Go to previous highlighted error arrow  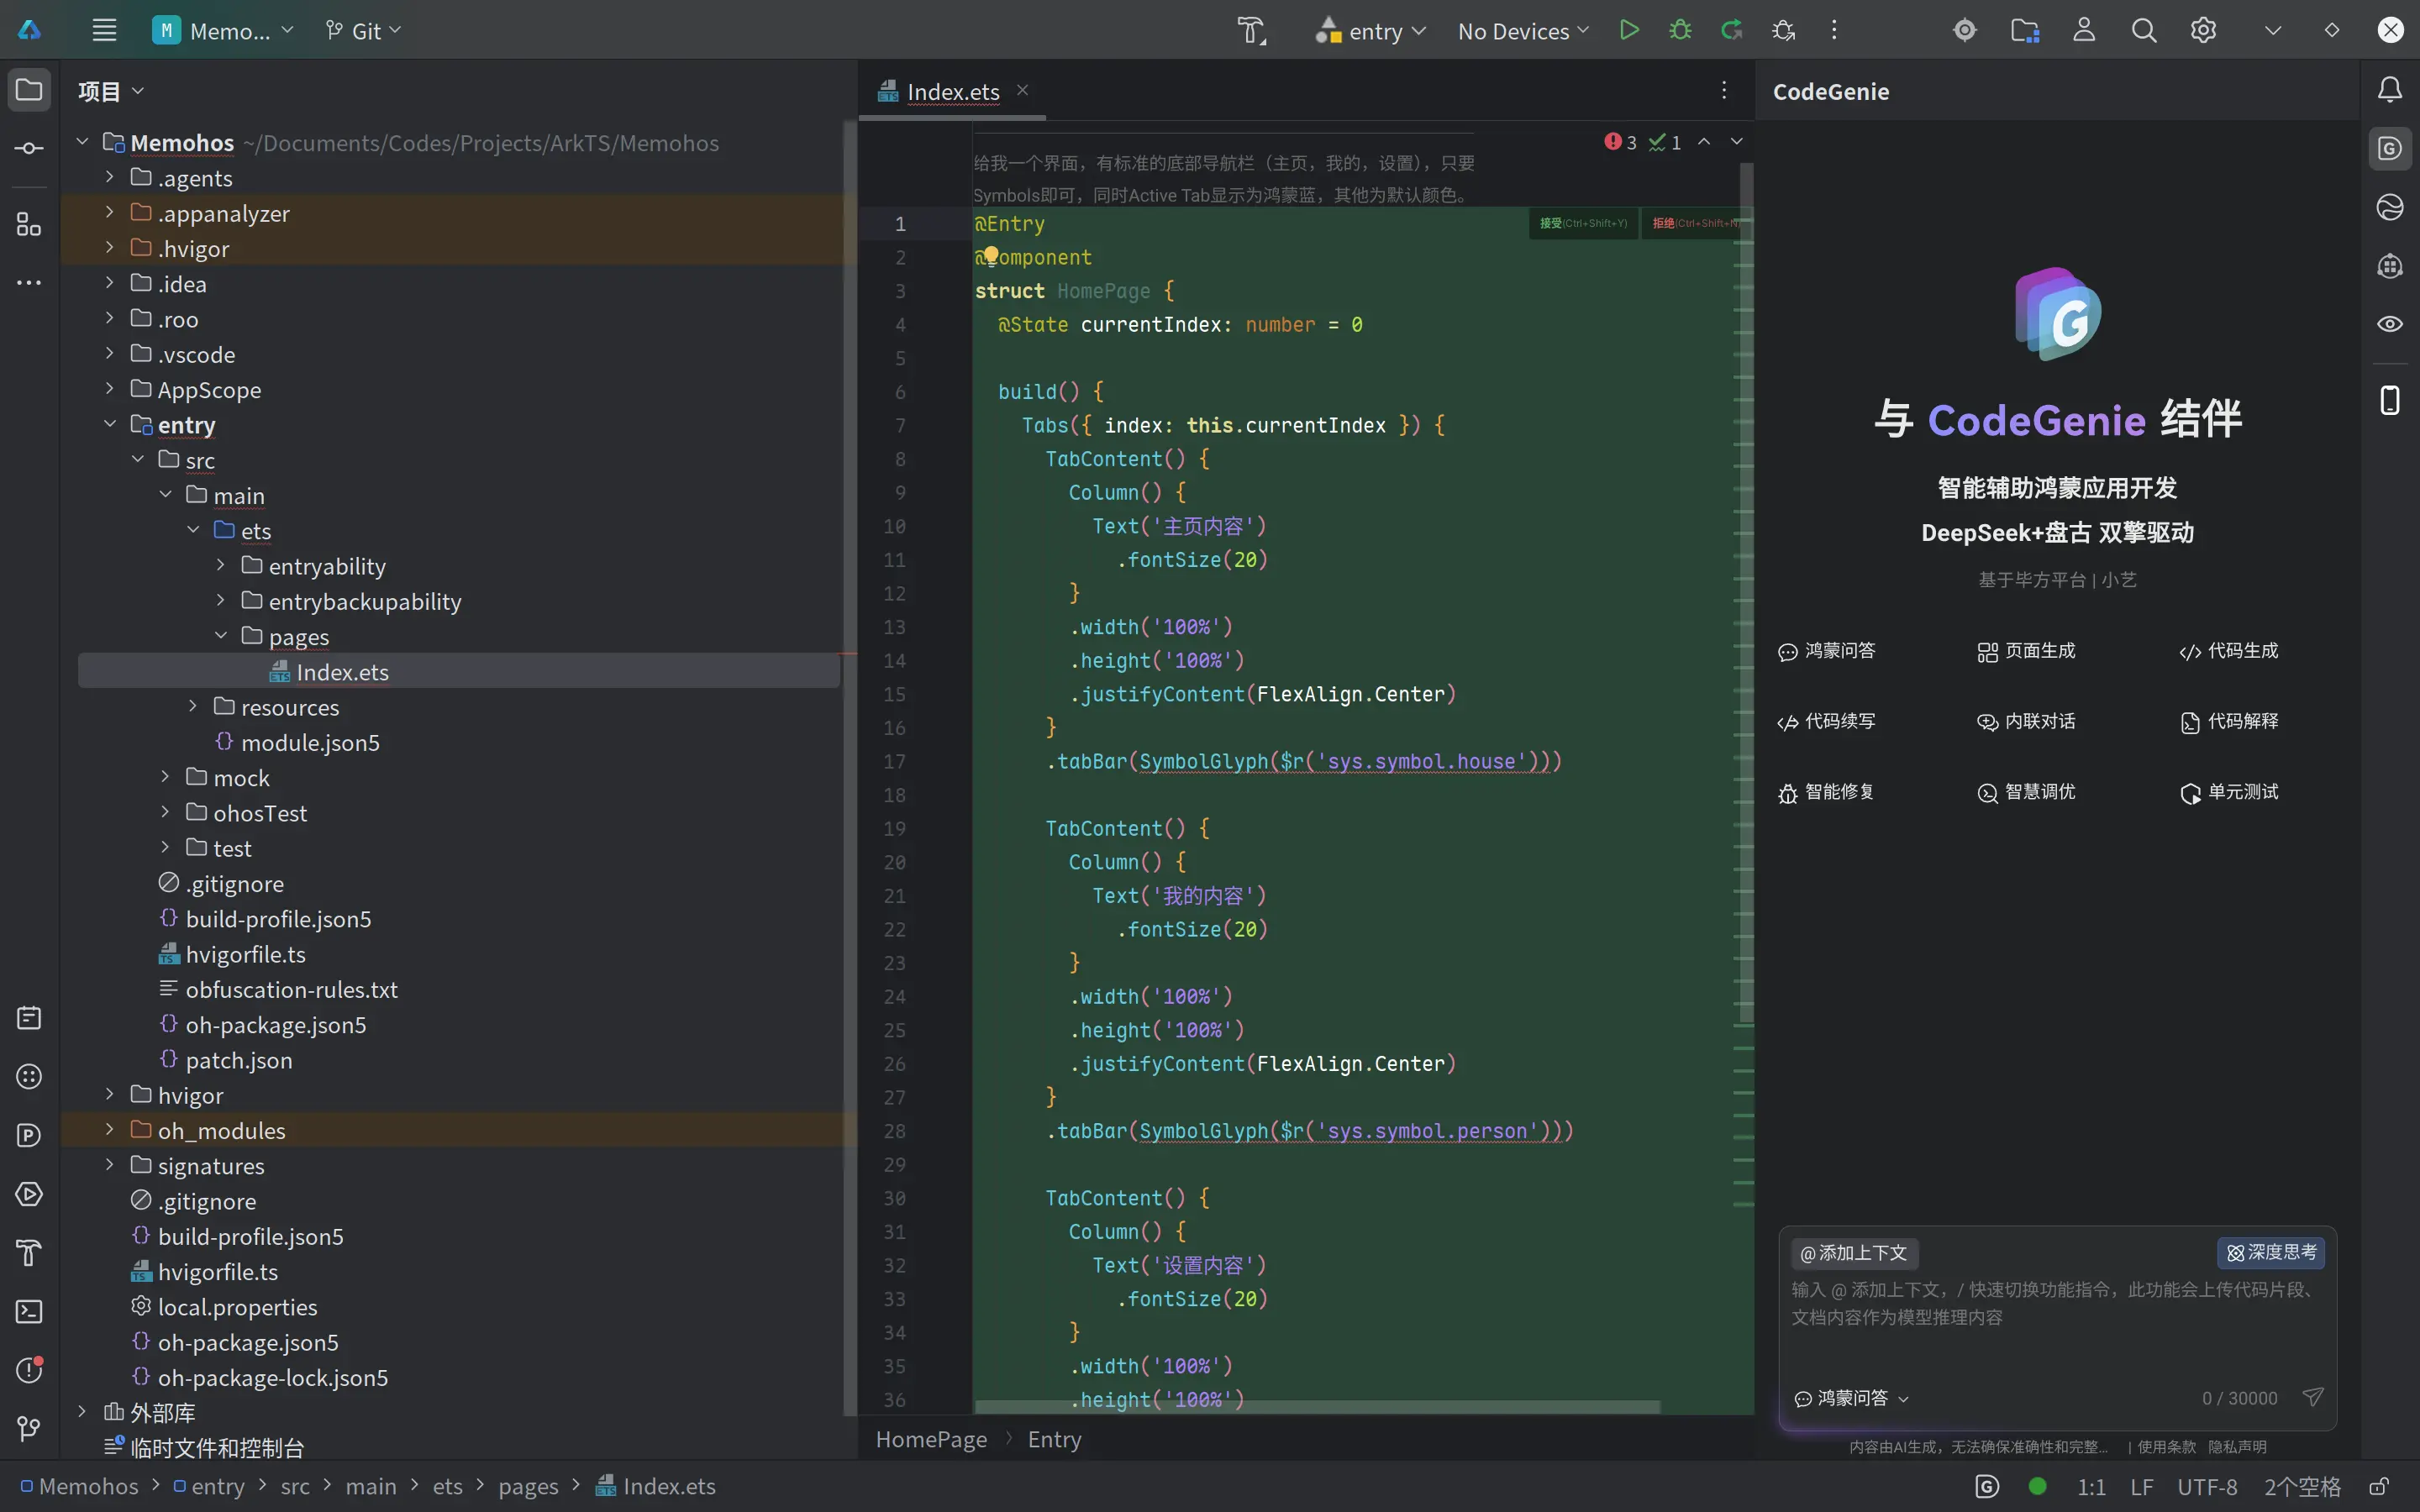tap(1704, 142)
